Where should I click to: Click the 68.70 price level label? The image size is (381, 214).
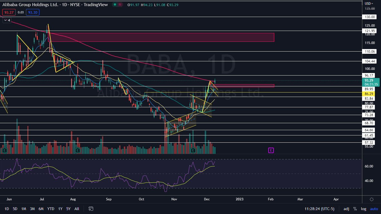click(370, 123)
